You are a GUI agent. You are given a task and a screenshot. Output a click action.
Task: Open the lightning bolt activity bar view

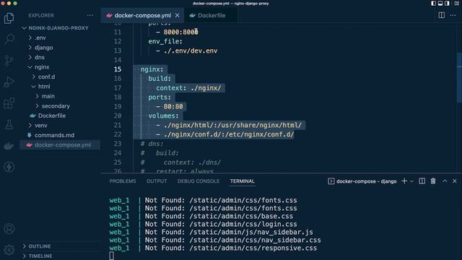tap(9, 167)
